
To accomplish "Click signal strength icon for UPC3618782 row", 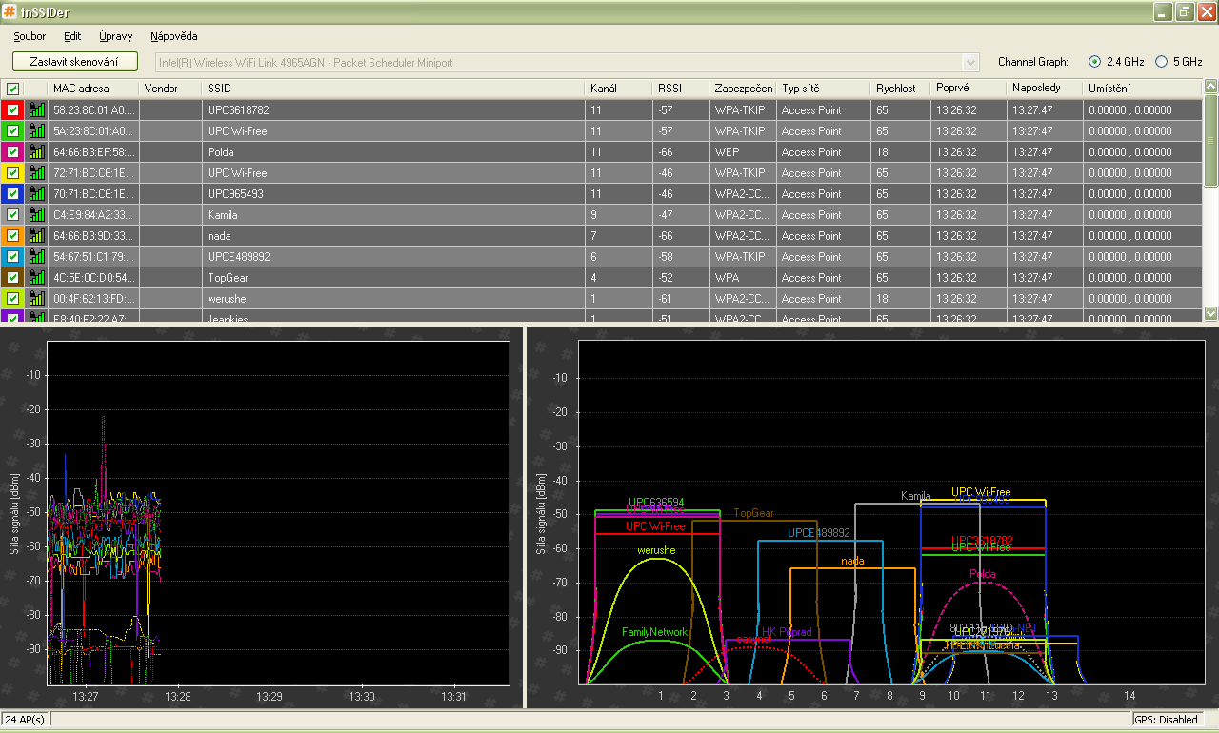I will point(37,109).
